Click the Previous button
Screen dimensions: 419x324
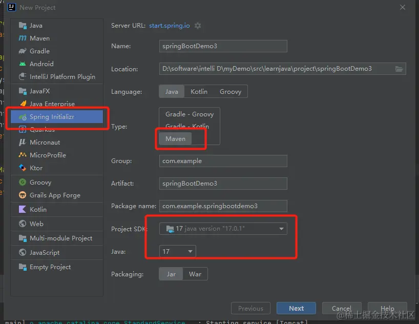(x=250, y=308)
